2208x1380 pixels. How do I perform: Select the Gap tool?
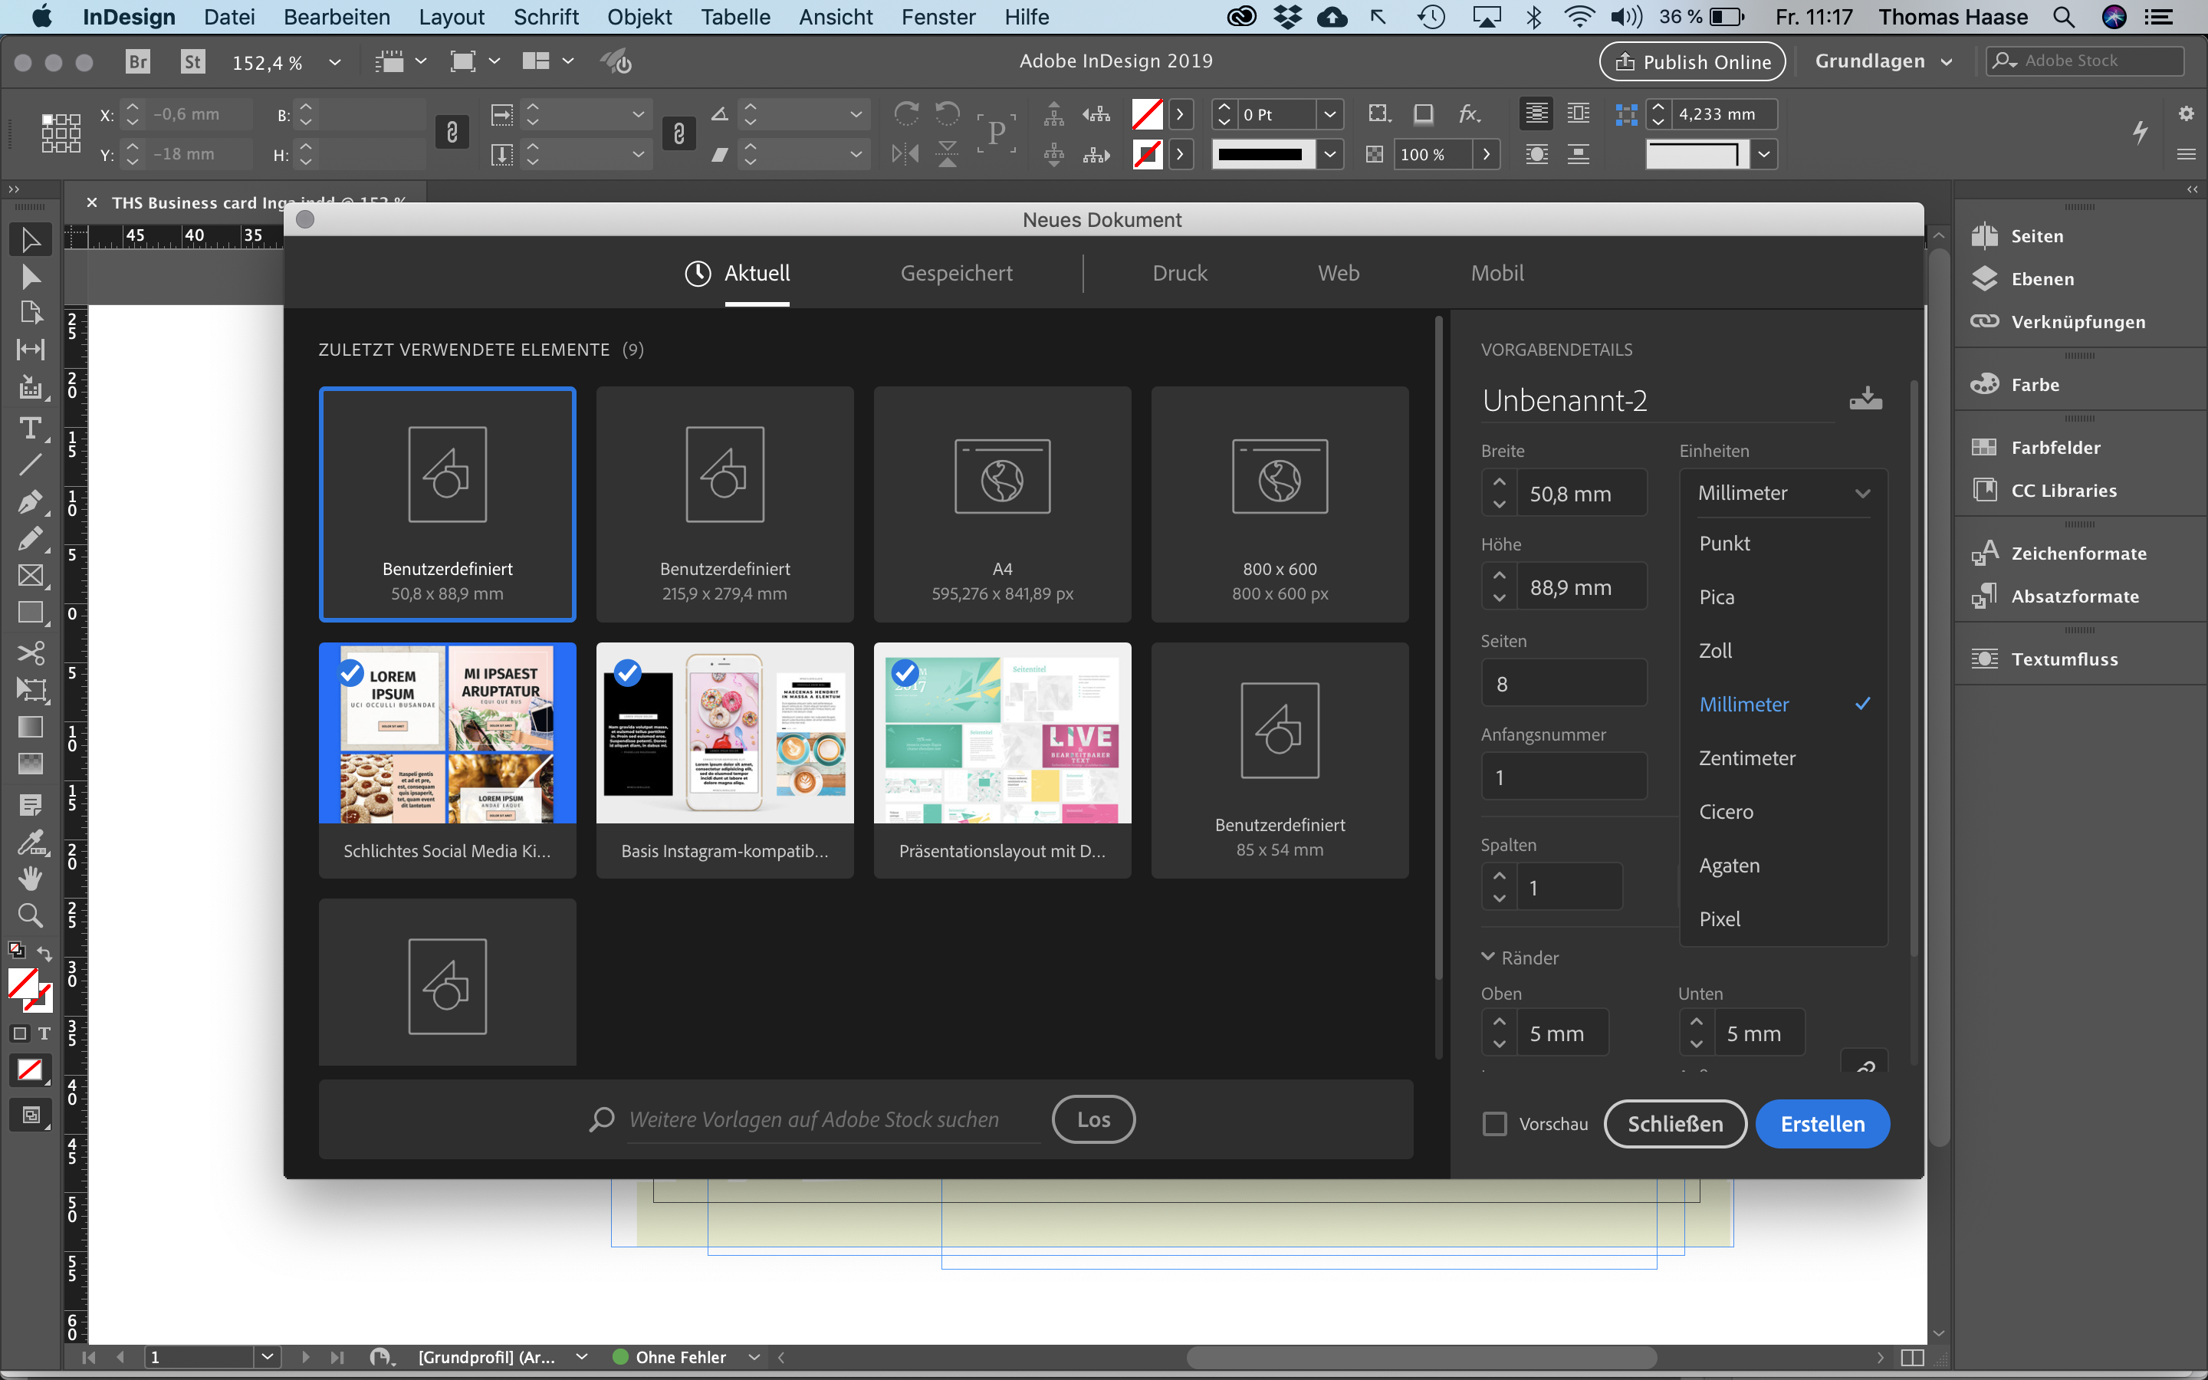pyautogui.click(x=30, y=350)
